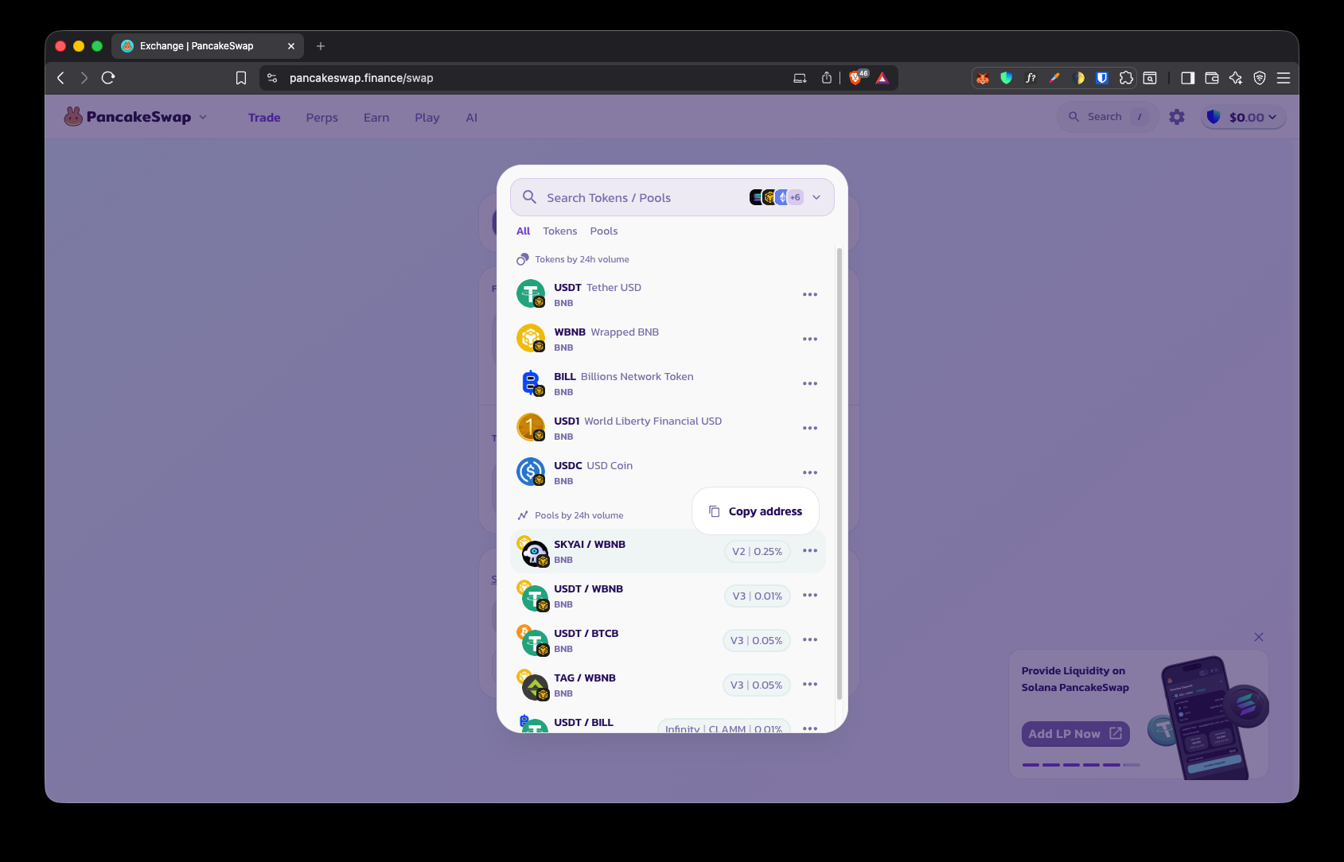Click the WBNB Wrapped BNB token icon
Image resolution: width=1344 pixels, height=862 pixels.
pyautogui.click(x=531, y=339)
